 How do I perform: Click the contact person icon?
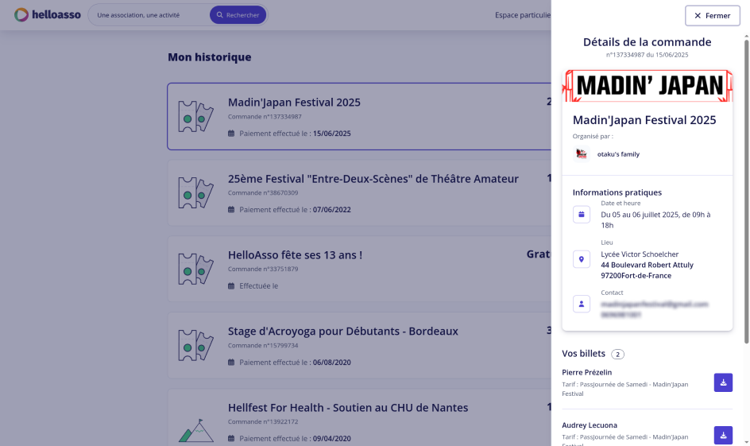(x=582, y=304)
